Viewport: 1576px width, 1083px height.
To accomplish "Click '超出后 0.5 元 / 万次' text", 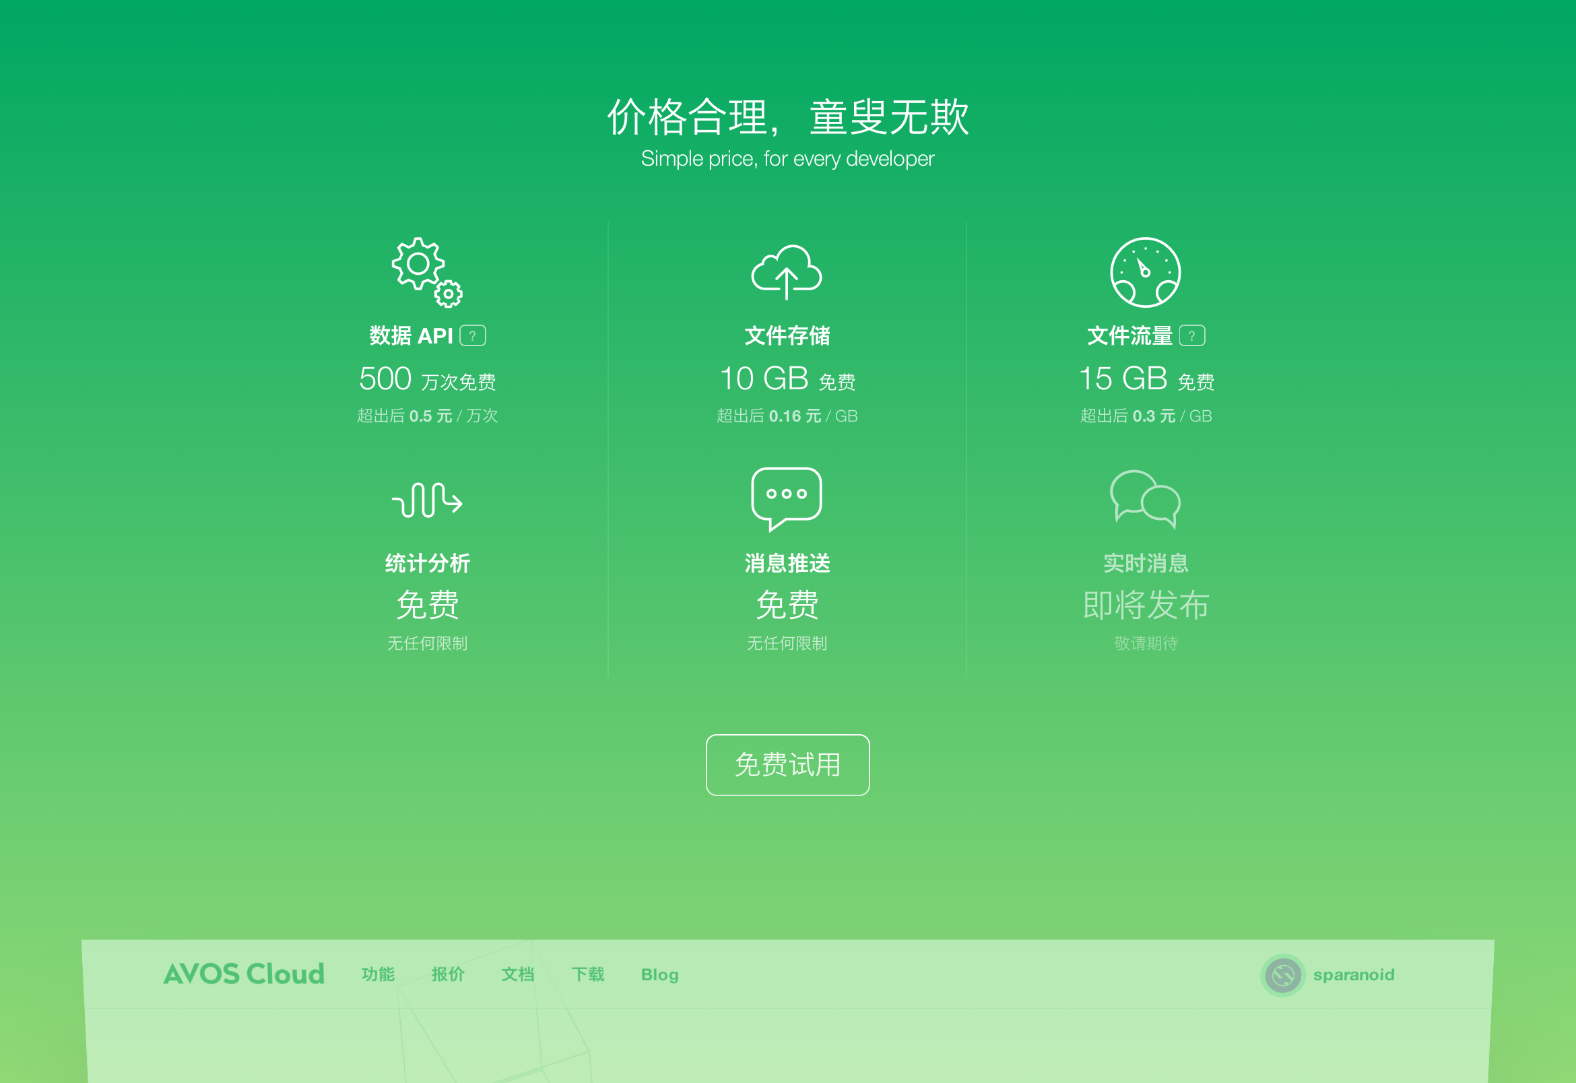I will (428, 416).
